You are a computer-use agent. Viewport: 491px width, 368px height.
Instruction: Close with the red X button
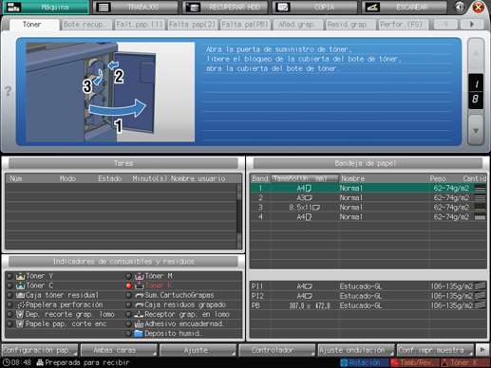click(479, 7)
